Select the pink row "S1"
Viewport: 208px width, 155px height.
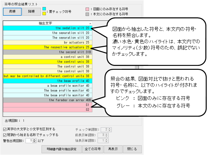tap(48, 105)
